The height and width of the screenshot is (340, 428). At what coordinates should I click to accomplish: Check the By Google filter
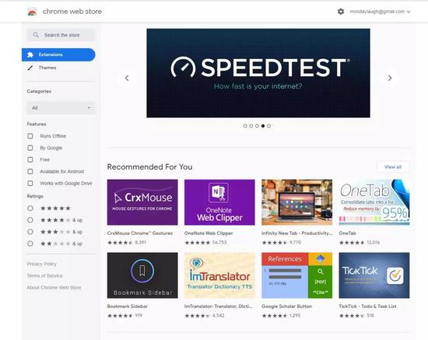(30, 148)
